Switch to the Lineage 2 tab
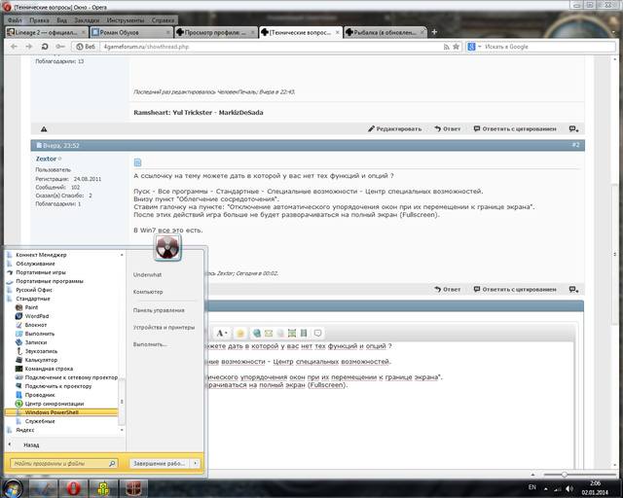 pos(47,32)
